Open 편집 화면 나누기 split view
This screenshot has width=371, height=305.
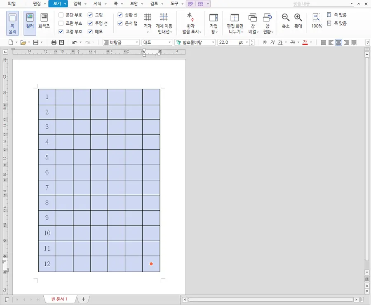[x=235, y=23]
